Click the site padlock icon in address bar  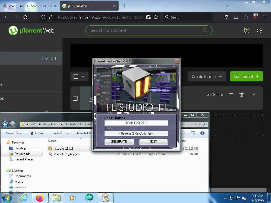tap(51, 17)
